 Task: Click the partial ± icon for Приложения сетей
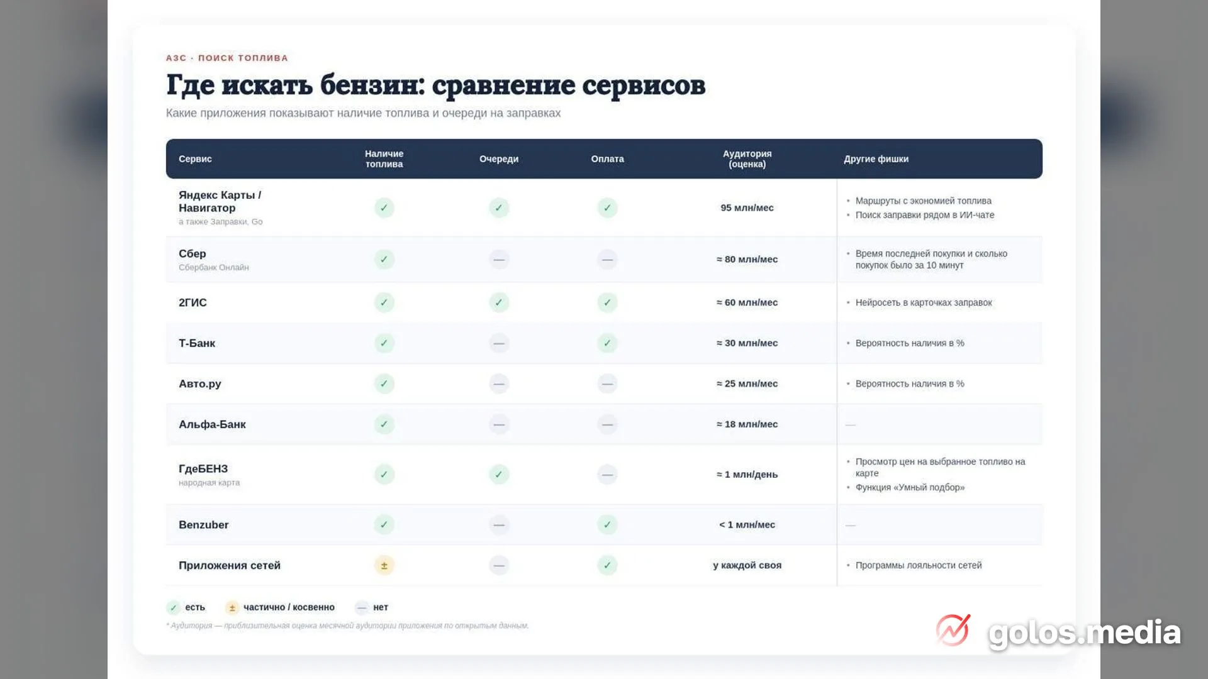384,565
